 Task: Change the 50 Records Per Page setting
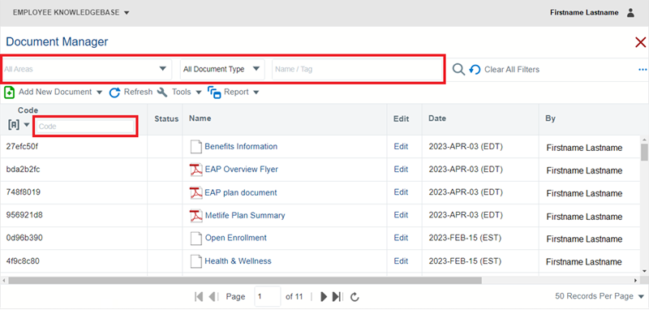pos(600,296)
